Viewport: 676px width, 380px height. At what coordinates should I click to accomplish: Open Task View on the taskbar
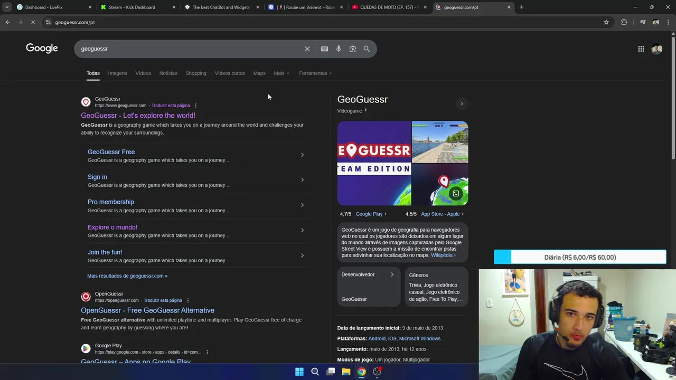331,372
